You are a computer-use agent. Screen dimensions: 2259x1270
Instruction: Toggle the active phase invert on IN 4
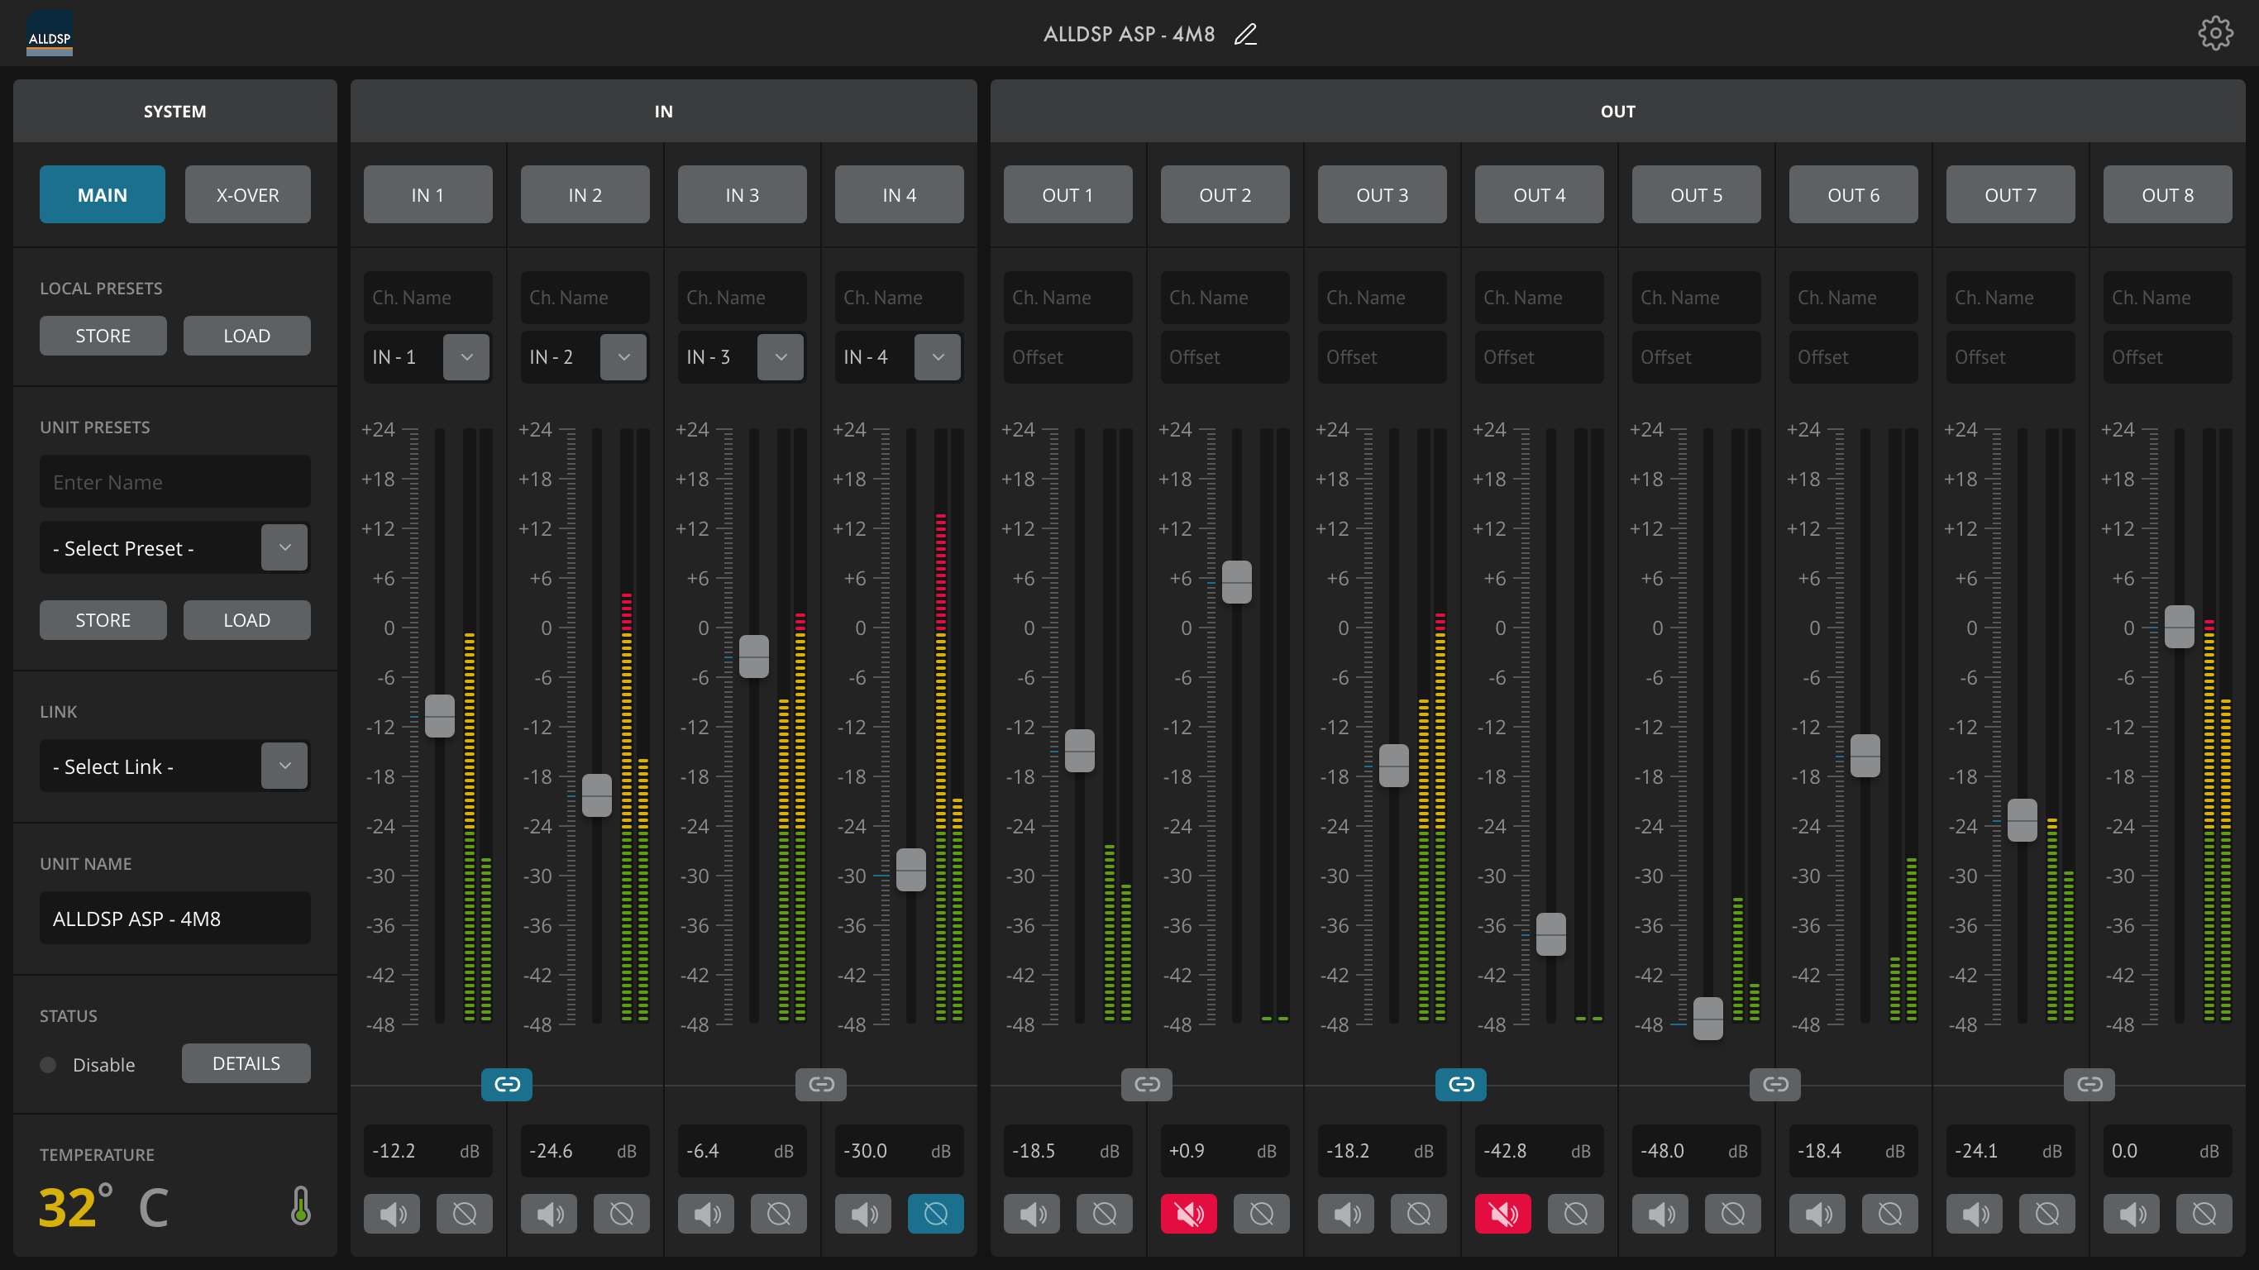(x=936, y=1214)
